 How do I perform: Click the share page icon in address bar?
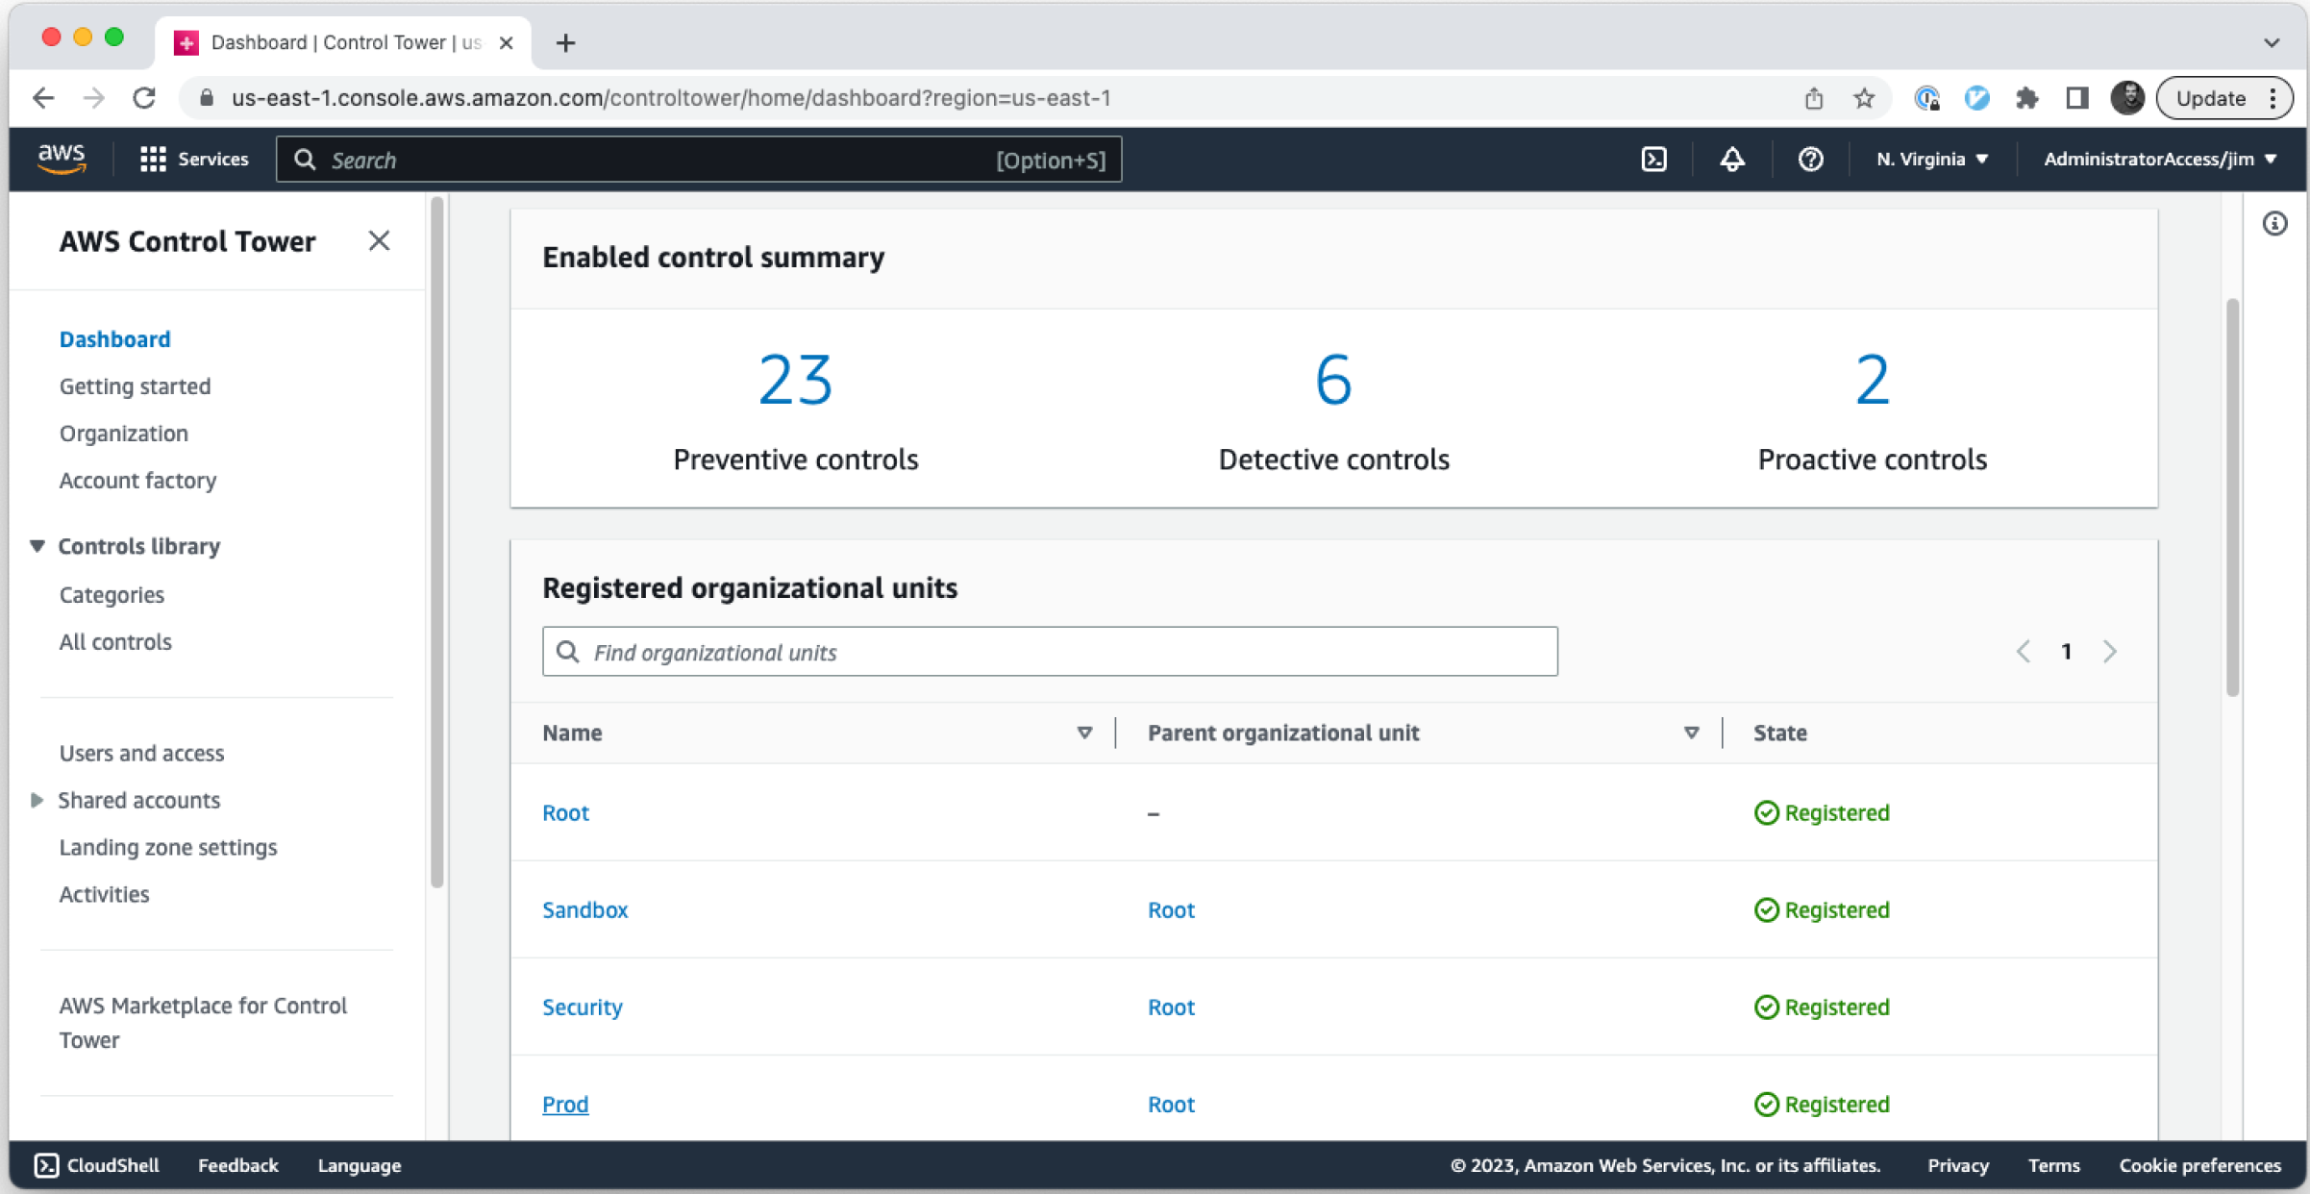1814,98
